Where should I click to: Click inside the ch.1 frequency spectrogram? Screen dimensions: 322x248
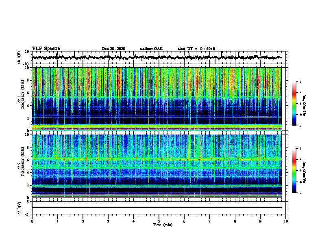[x=157, y=99]
